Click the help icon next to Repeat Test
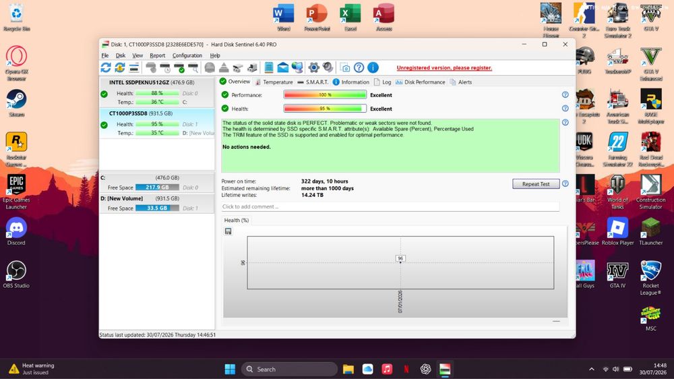674x379 pixels. tap(565, 183)
